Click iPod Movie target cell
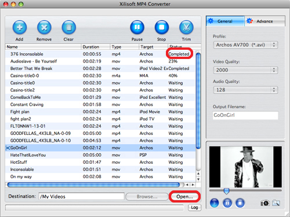The width and height of the screenshot is (290, 217). pyautogui.click(x=150, y=112)
